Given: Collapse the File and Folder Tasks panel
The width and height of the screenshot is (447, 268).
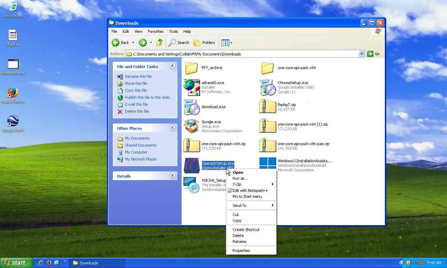Looking at the screenshot, I should 172,66.
